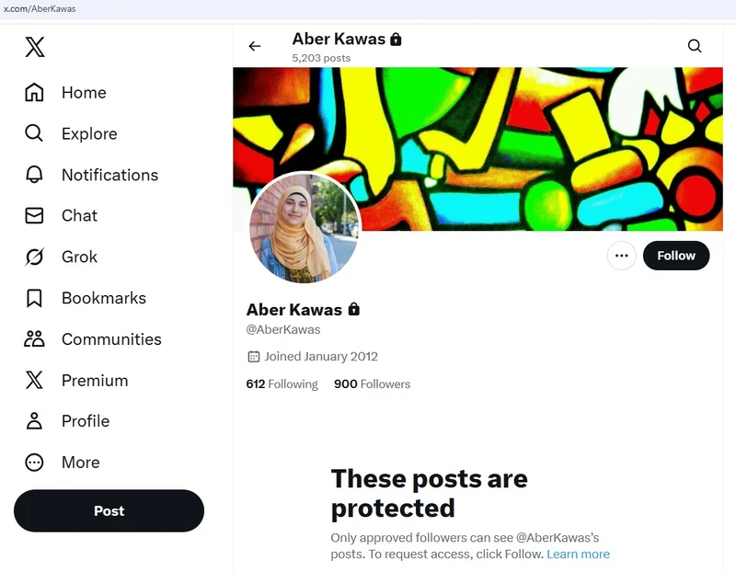Click the X logo icon
The image size is (736, 572).
(x=35, y=47)
